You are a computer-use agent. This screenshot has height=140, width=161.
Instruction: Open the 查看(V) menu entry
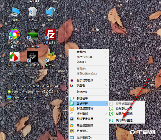pos(89,52)
